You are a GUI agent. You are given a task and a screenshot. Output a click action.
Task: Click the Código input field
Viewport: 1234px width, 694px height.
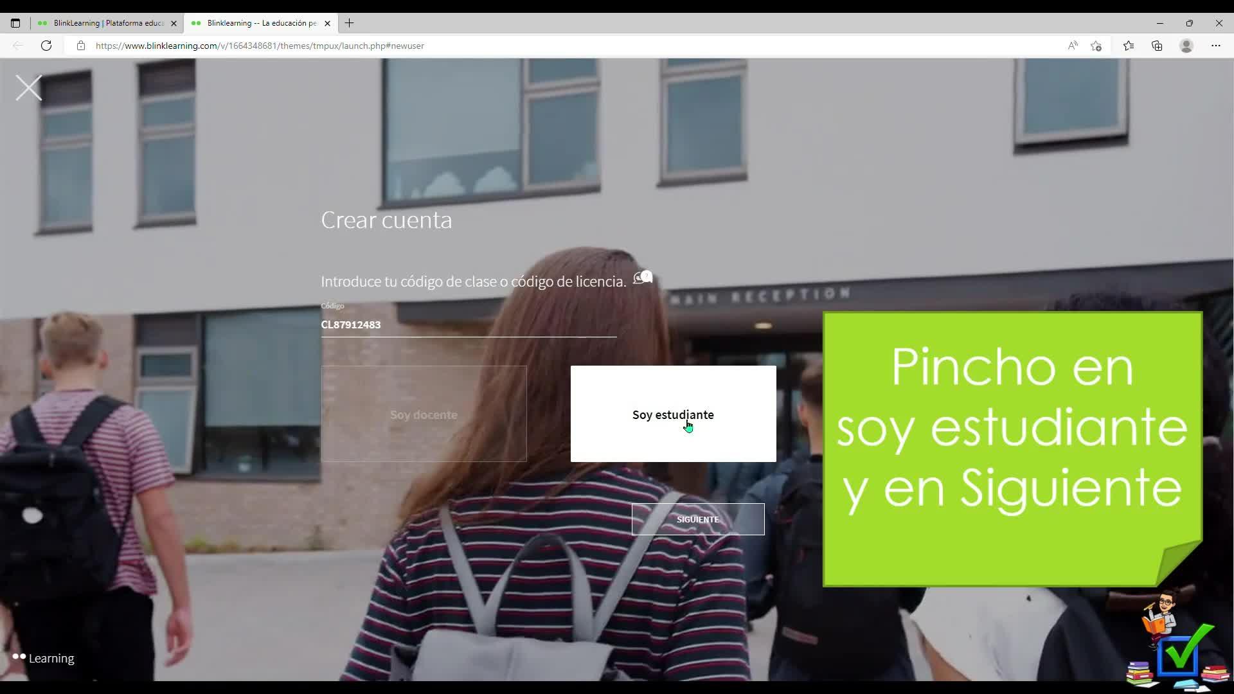(468, 325)
